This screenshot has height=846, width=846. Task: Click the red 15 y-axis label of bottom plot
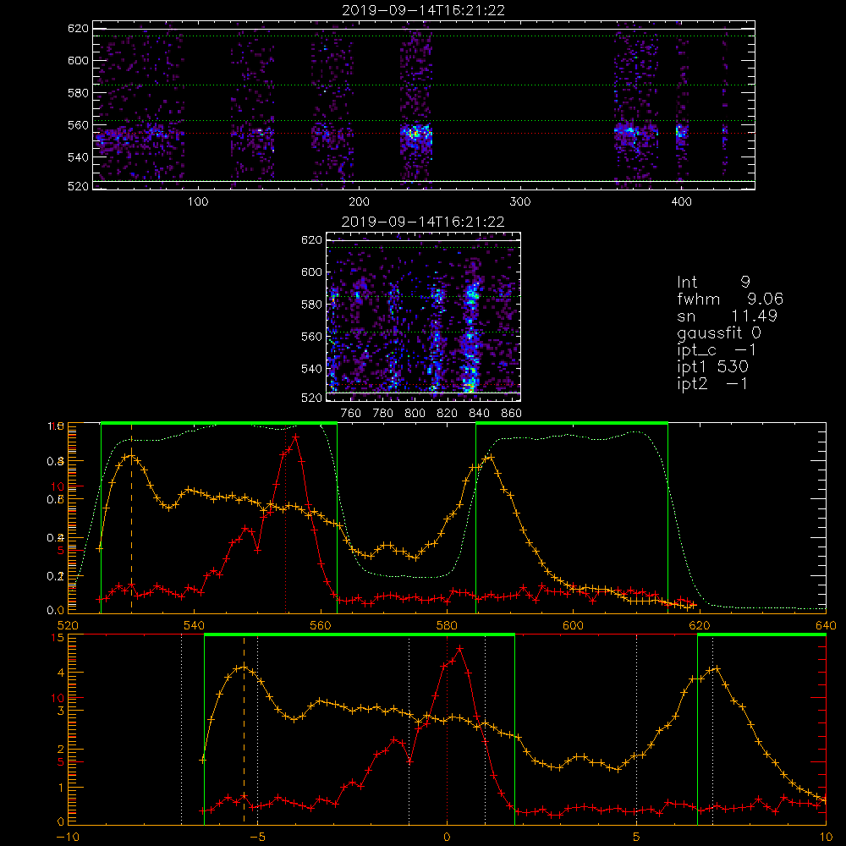click(x=58, y=638)
